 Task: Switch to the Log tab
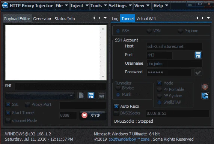(115, 19)
